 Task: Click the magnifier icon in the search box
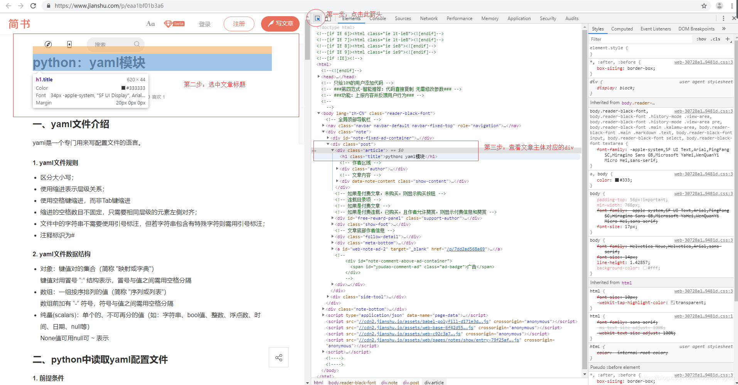137,44
